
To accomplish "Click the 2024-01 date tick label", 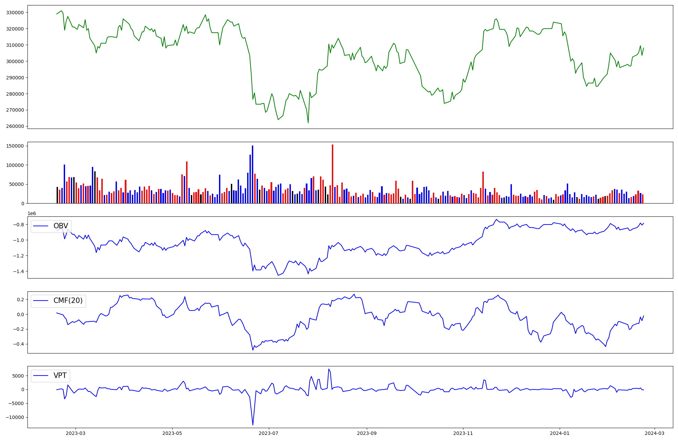I will 560,433.
